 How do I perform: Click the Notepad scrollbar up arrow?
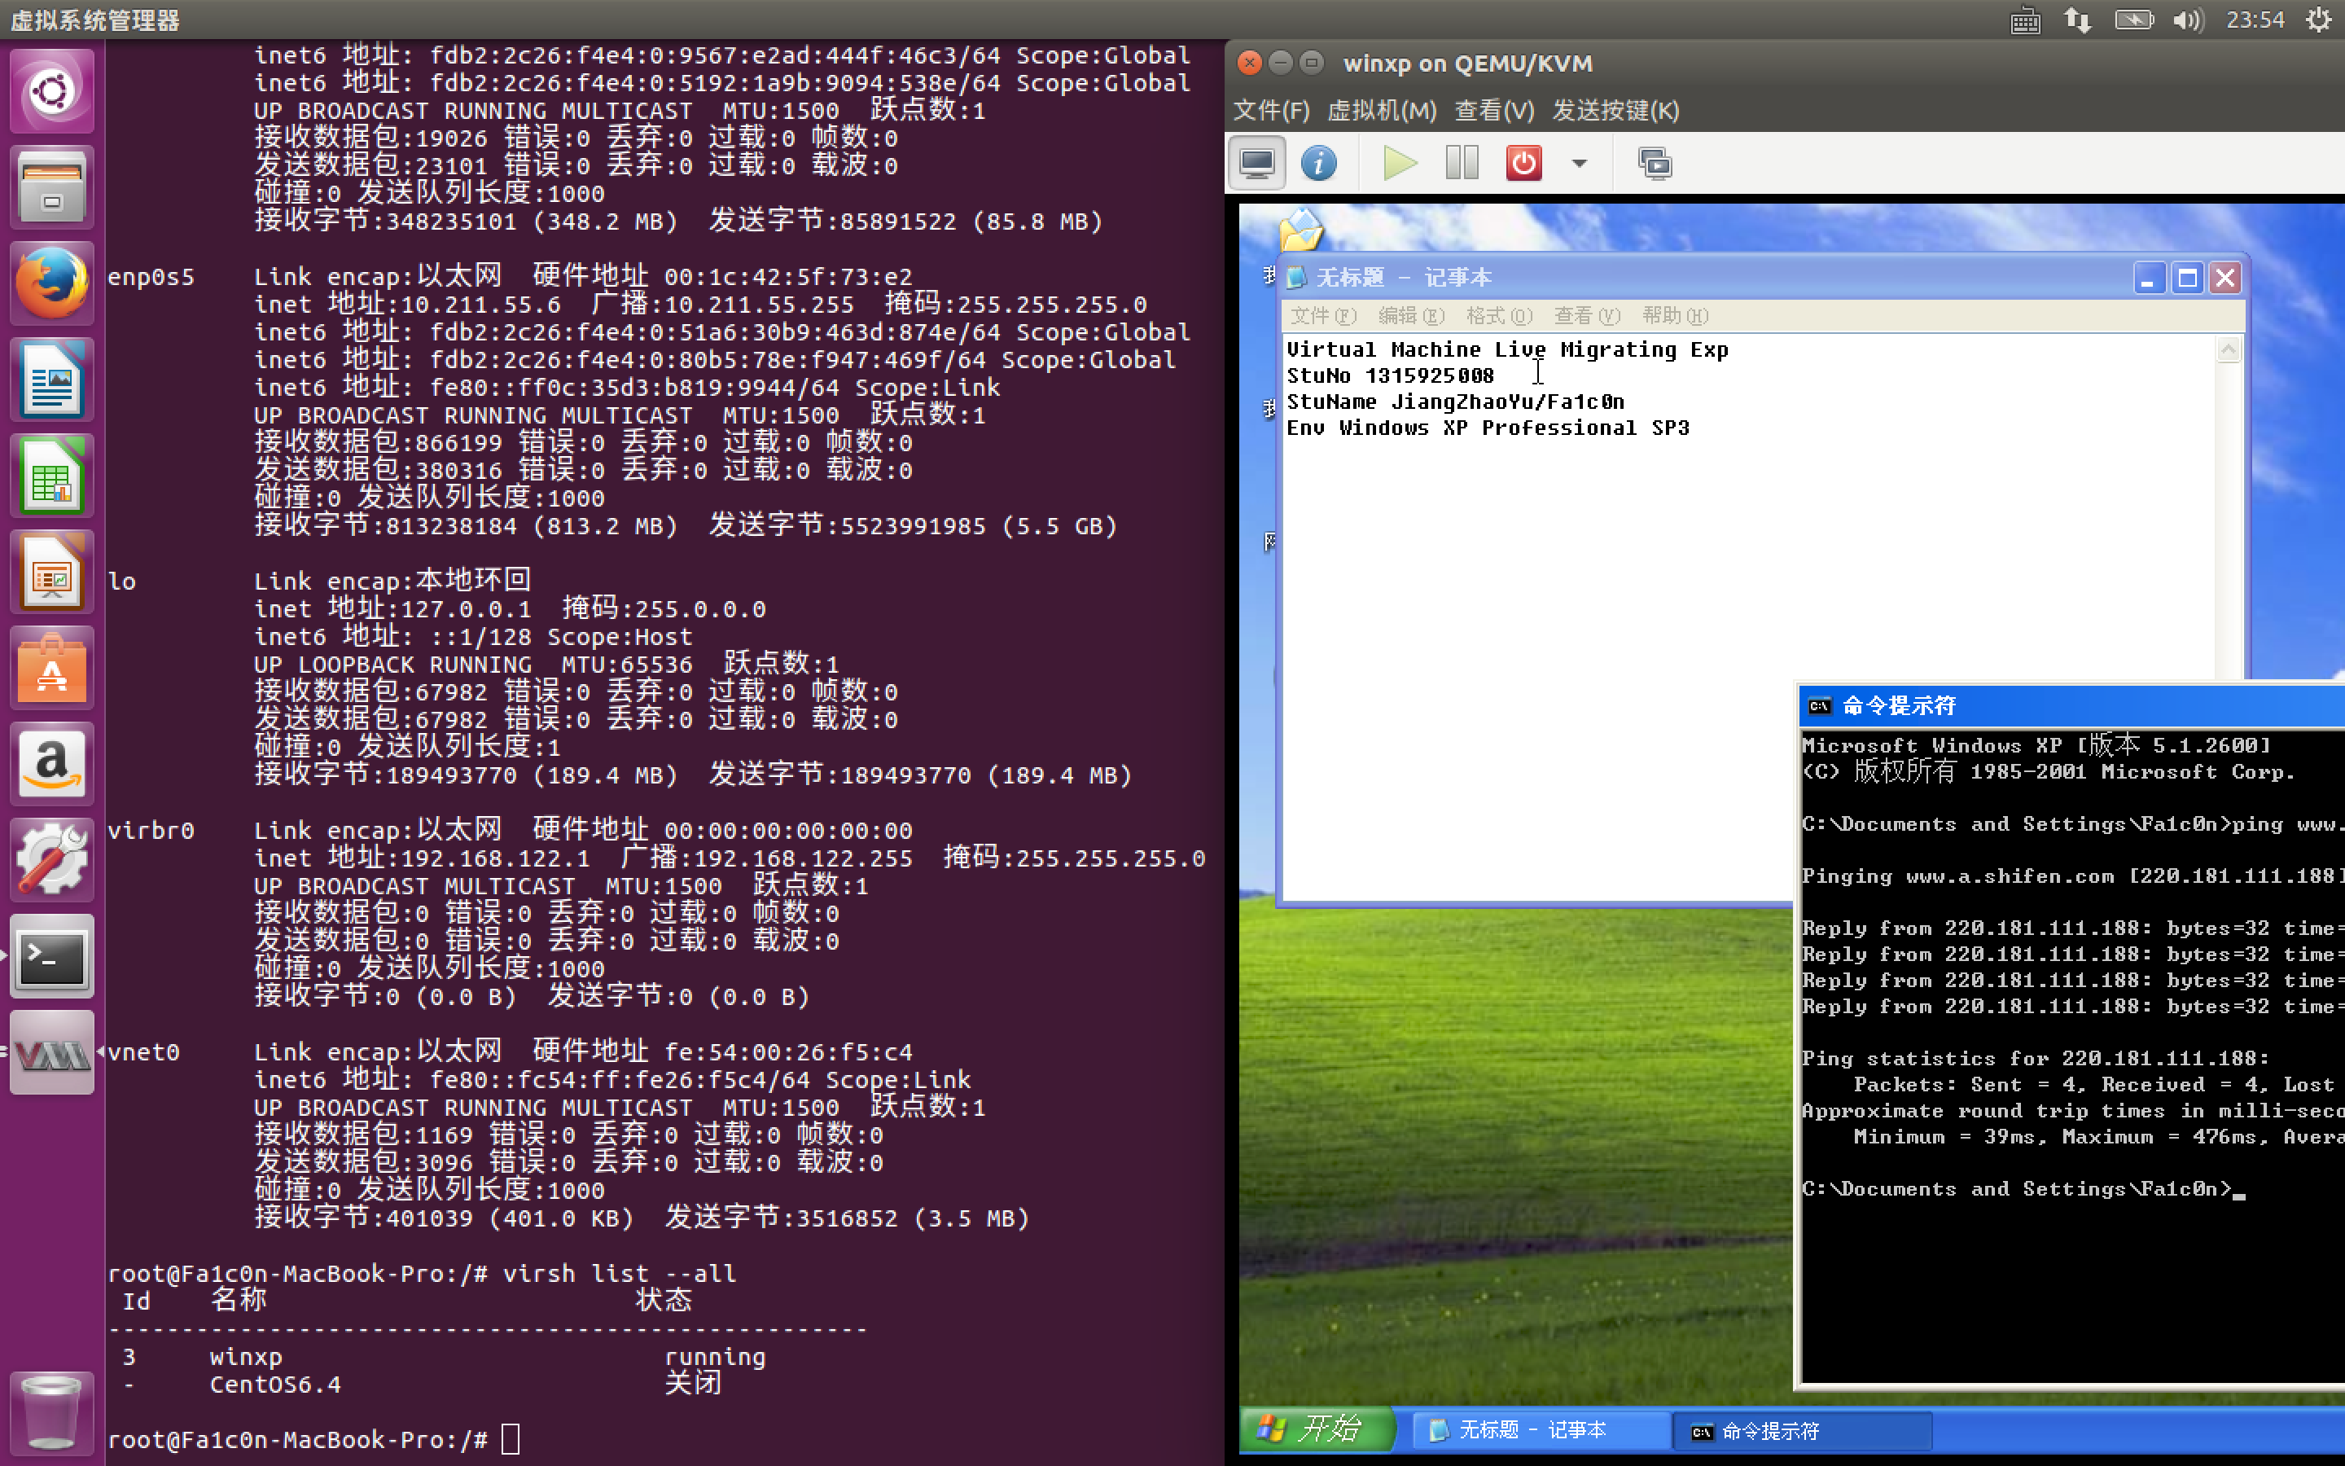point(2229,350)
